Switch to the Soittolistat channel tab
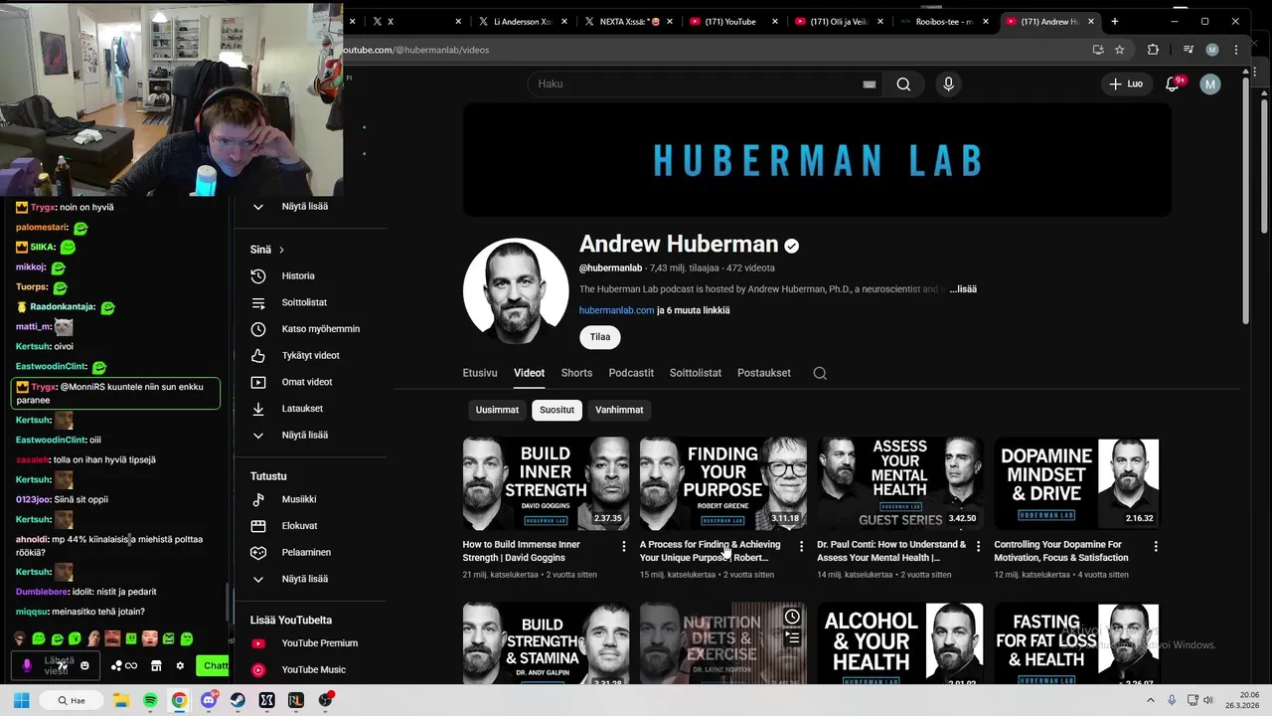The height and width of the screenshot is (716, 1272). pos(696,373)
